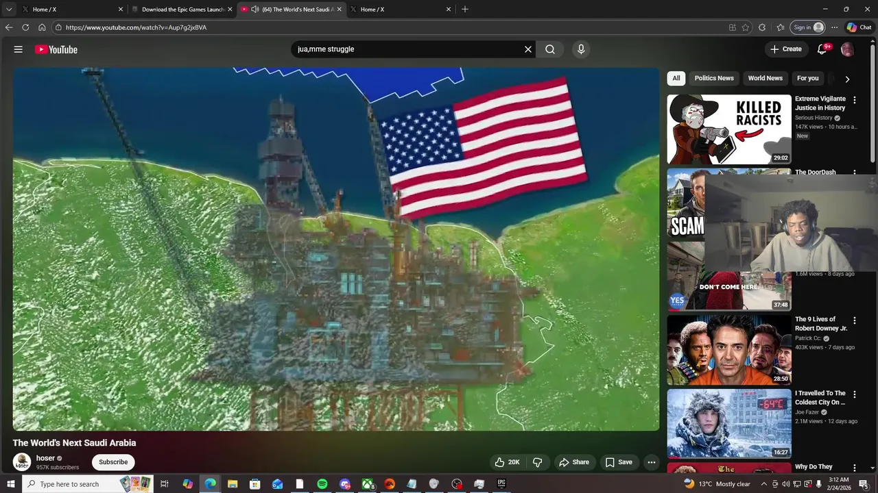This screenshot has width=878, height=493.
Task: Open a new browser tab with plus
Action: tap(465, 9)
